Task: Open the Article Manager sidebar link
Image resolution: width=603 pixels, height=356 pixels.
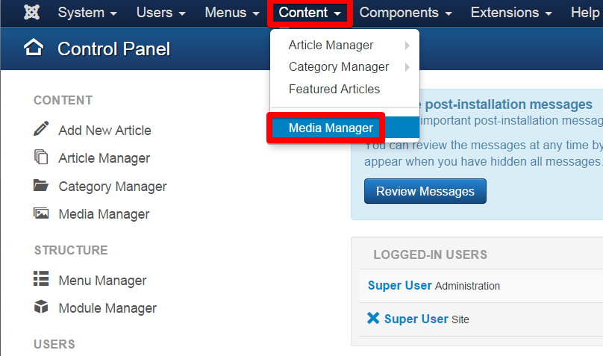Action: tap(104, 158)
